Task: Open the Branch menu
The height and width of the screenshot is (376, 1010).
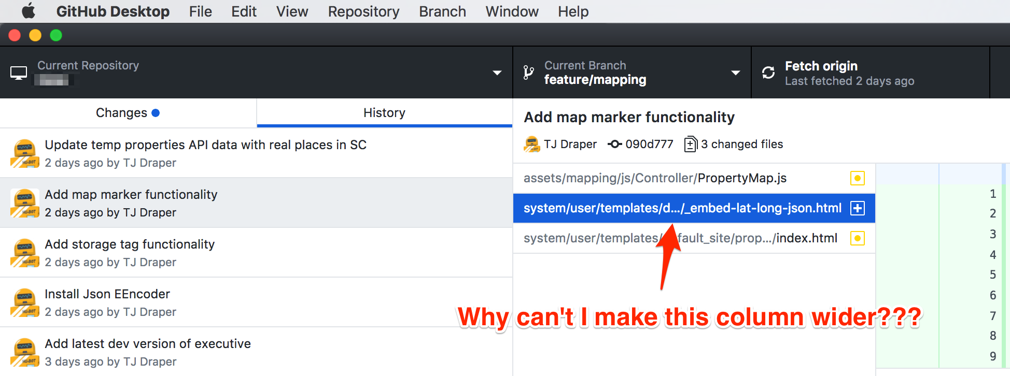Action: [442, 11]
